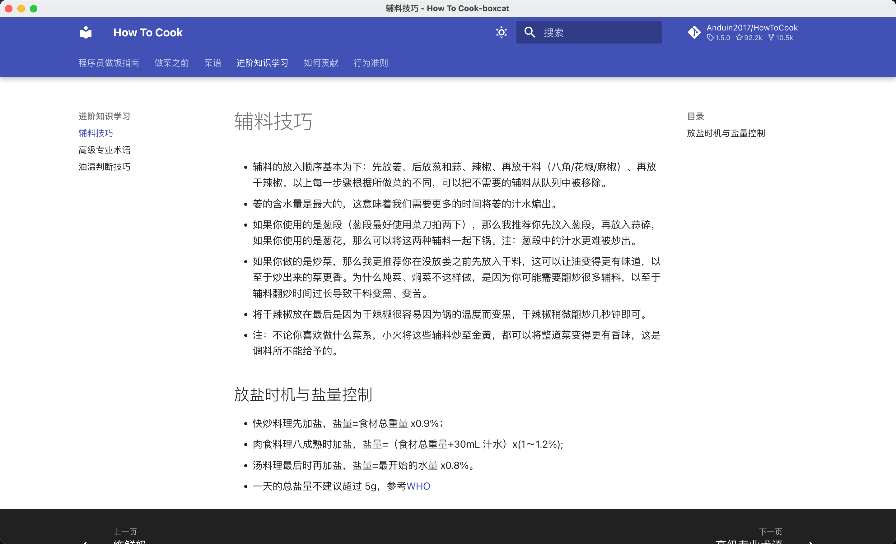Click the fork count icon showing 10.5k
Viewport: 896px width, 544px height.
(771, 37)
